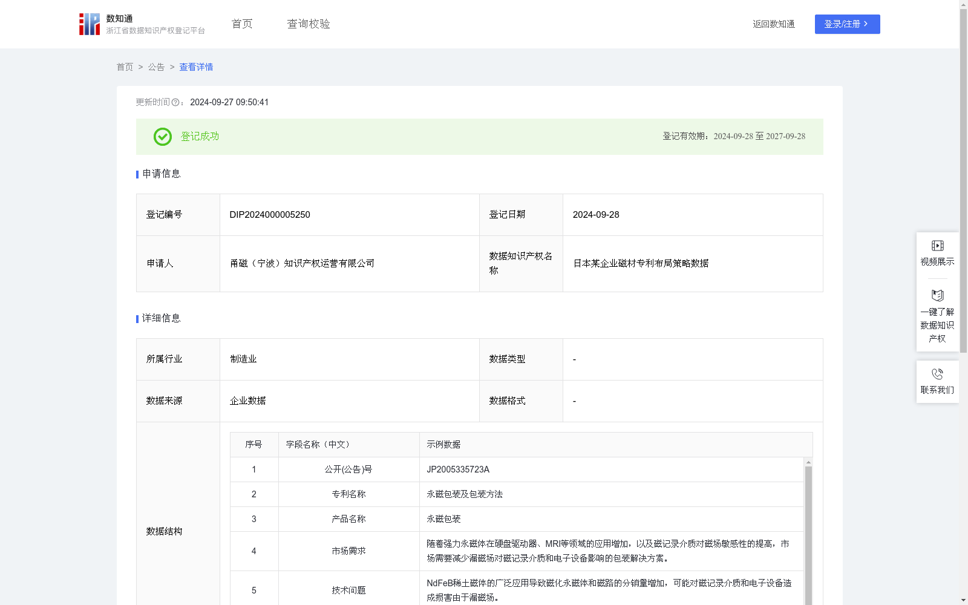
Task: Click the 示例数据 column header
Action: coord(443,445)
